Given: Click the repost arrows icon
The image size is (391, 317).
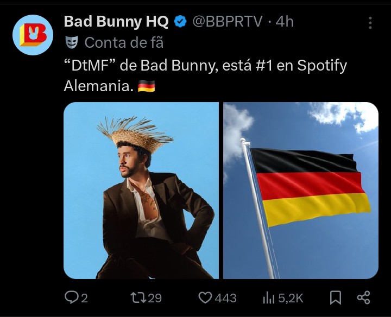Looking at the screenshot, I should (138, 297).
